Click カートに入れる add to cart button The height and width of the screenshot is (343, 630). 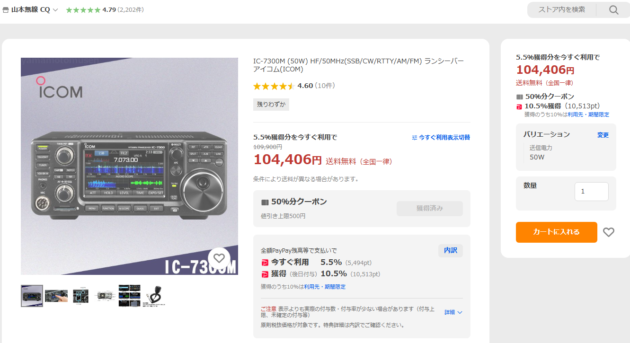point(556,232)
